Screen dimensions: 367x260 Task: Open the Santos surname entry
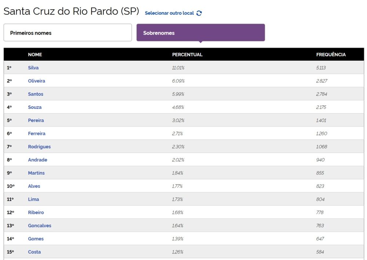(x=36, y=94)
